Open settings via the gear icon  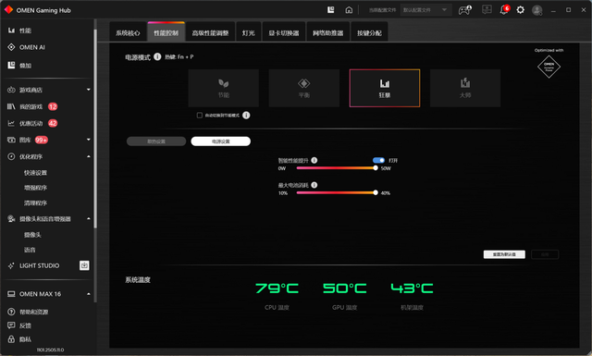tap(520, 10)
